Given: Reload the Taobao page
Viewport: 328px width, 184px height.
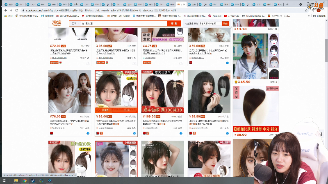Looking at the screenshot, I should (x=16, y=10).
